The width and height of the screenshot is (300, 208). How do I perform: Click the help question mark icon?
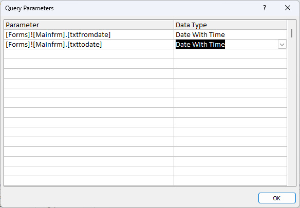click(265, 8)
